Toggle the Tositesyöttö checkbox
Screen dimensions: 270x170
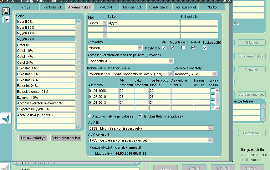pyautogui.click(x=205, y=48)
